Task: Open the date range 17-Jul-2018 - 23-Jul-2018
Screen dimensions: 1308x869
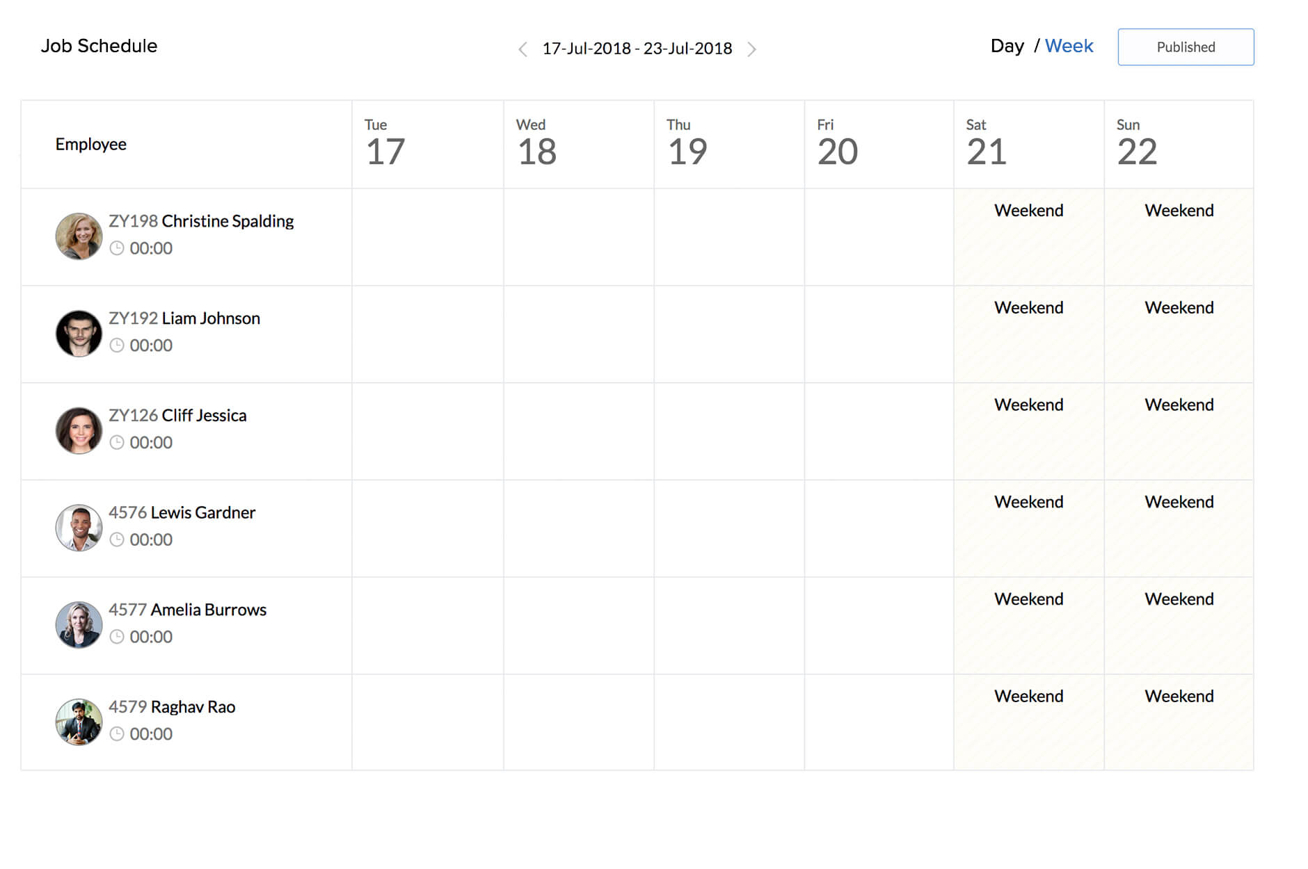Action: [x=637, y=49]
